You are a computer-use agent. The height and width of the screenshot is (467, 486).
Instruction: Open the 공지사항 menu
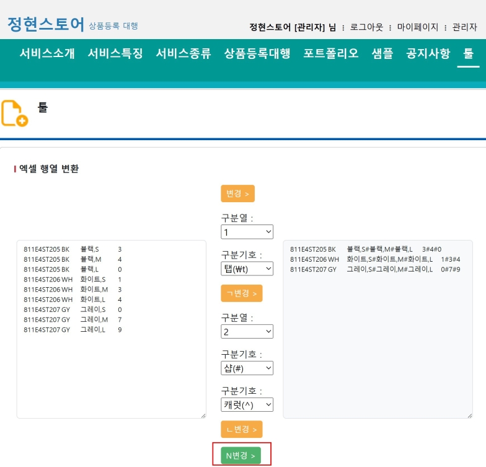(428, 53)
